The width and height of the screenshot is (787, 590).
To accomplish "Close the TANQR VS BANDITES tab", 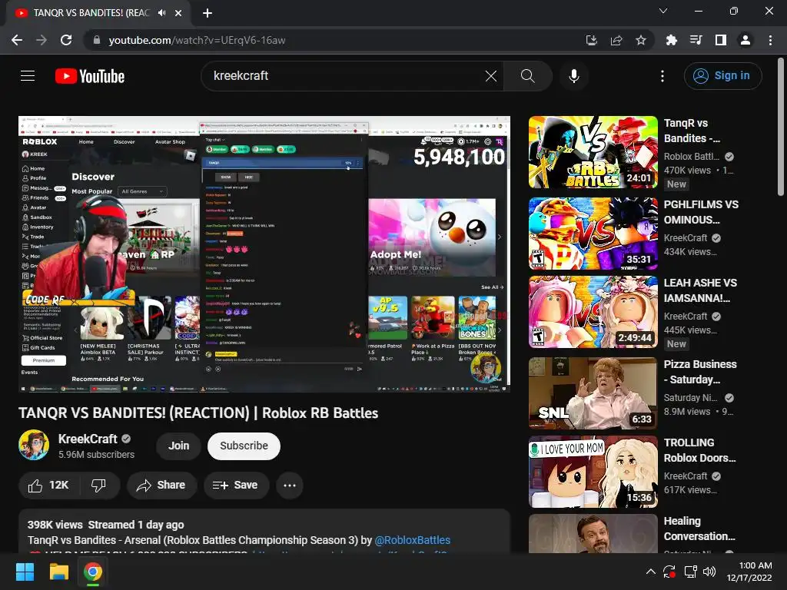I will pyautogui.click(x=178, y=13).
